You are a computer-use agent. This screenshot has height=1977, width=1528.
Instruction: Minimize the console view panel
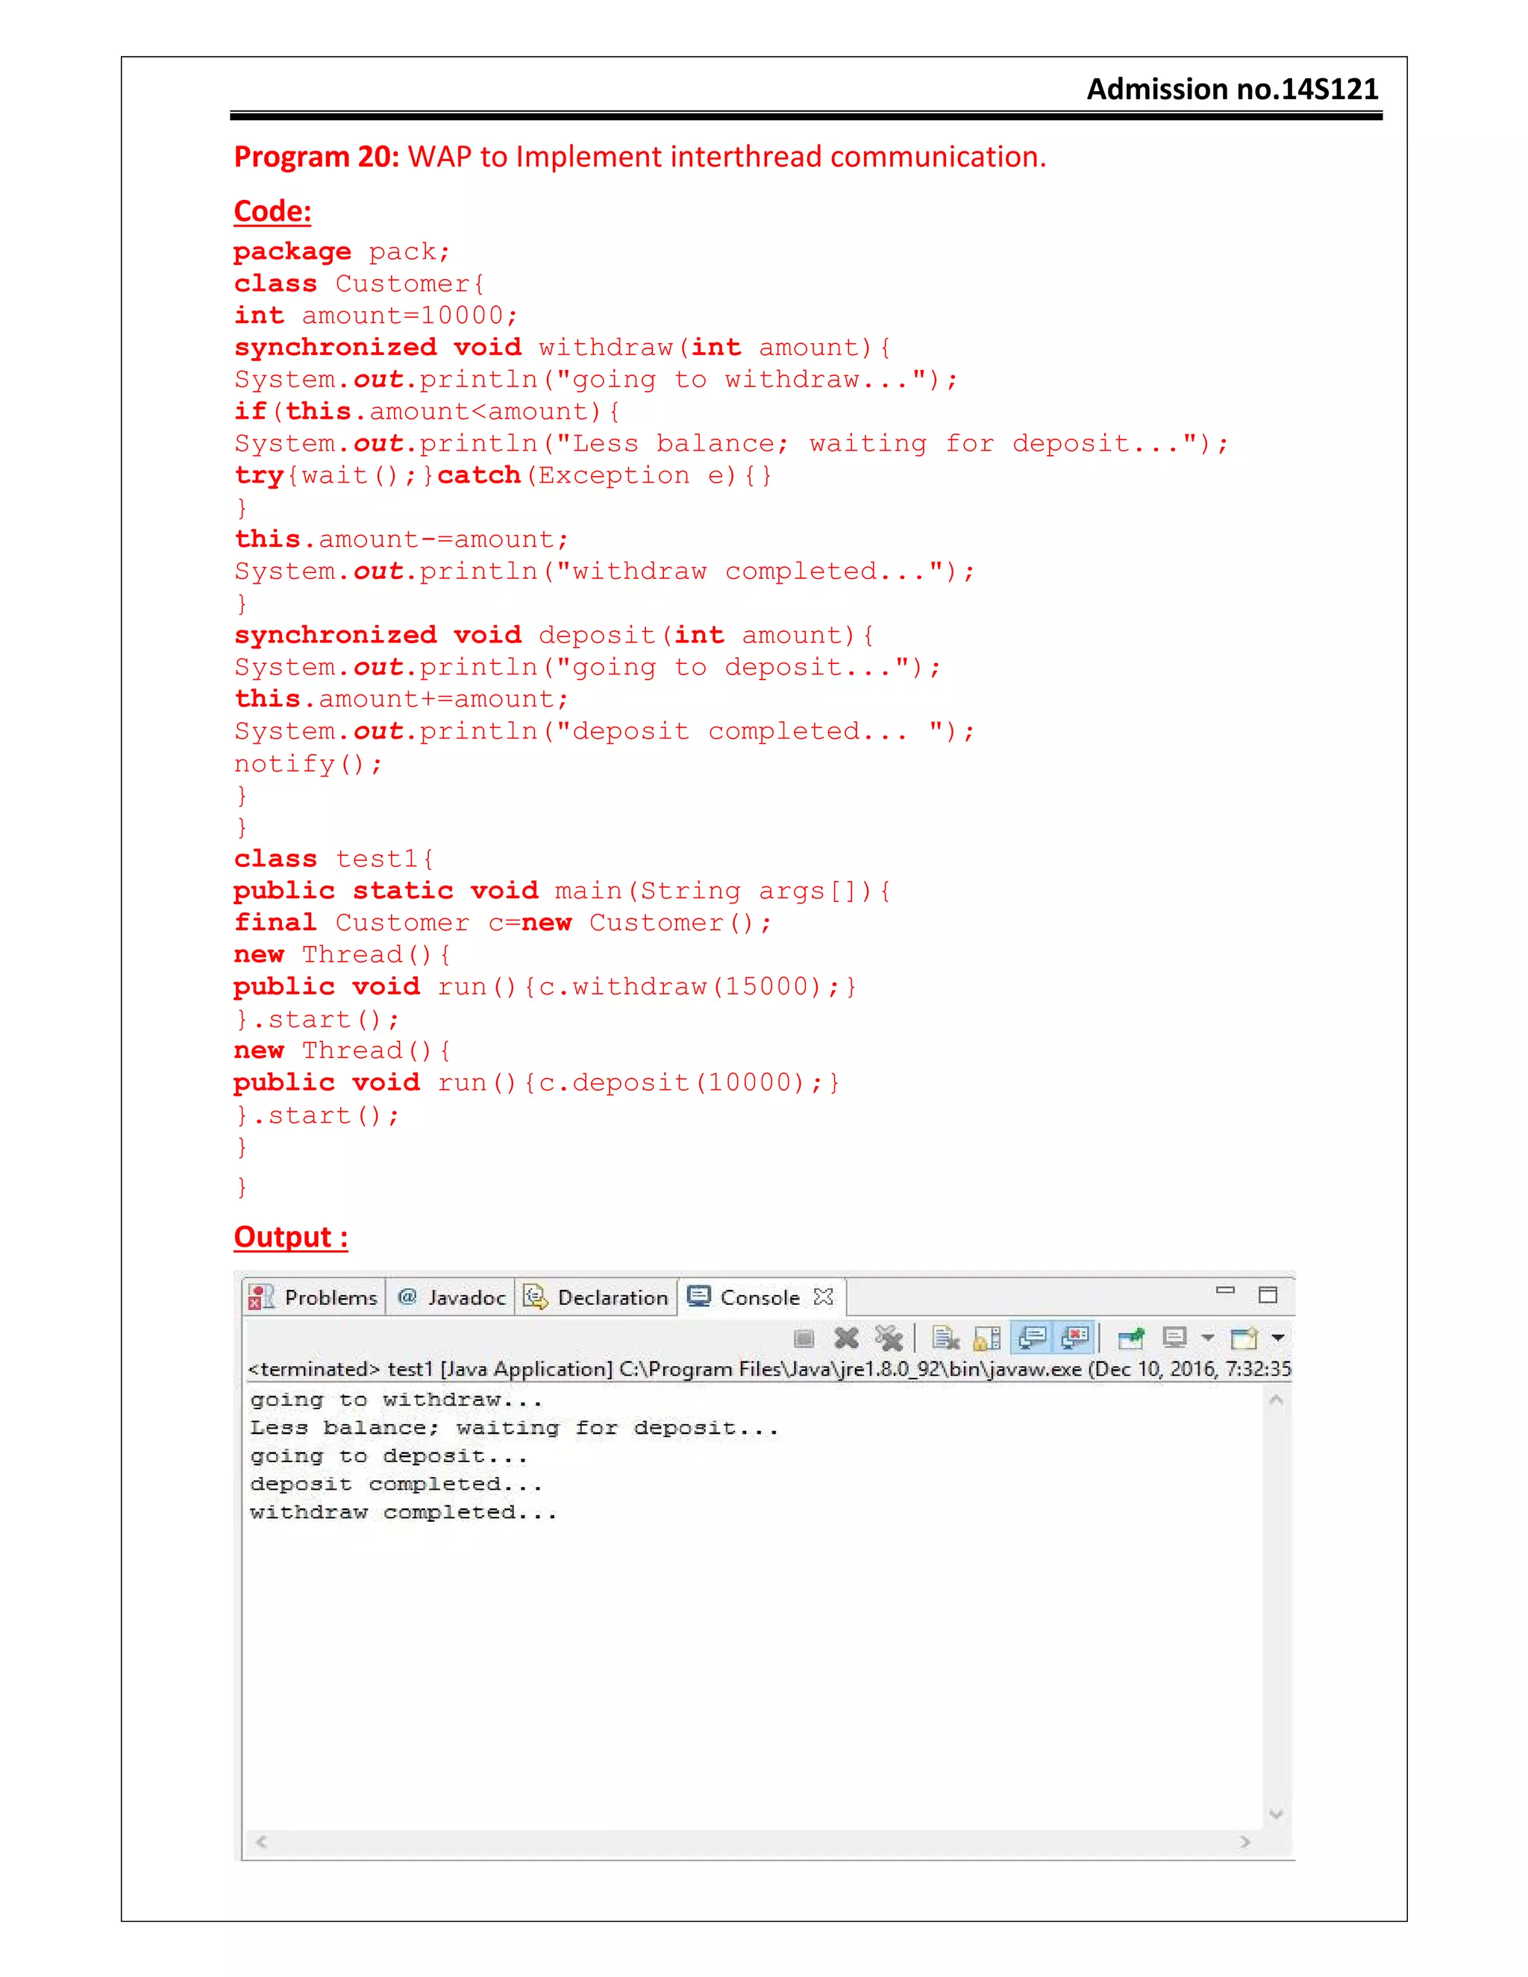coord(1225,1291)
